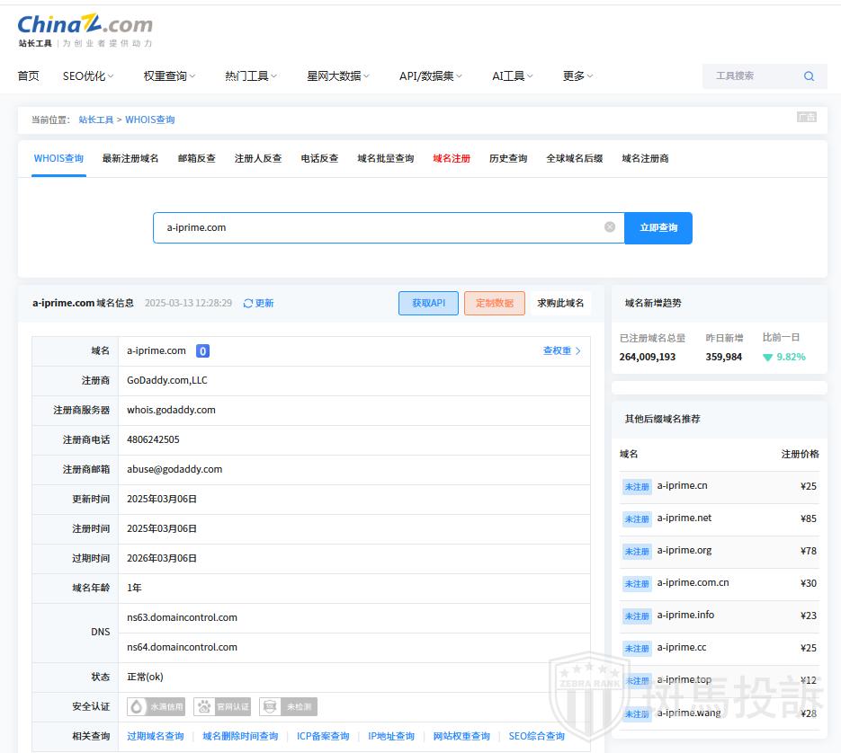
Task: Click the 定制数据 button
Action: 494,304
